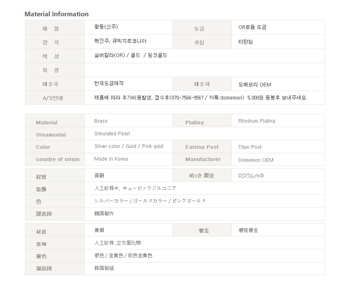The height and width of the screenshot is (287, 356).
Task: Click the 도매모리 OEM manufacturer value
Action: (254, 84)
